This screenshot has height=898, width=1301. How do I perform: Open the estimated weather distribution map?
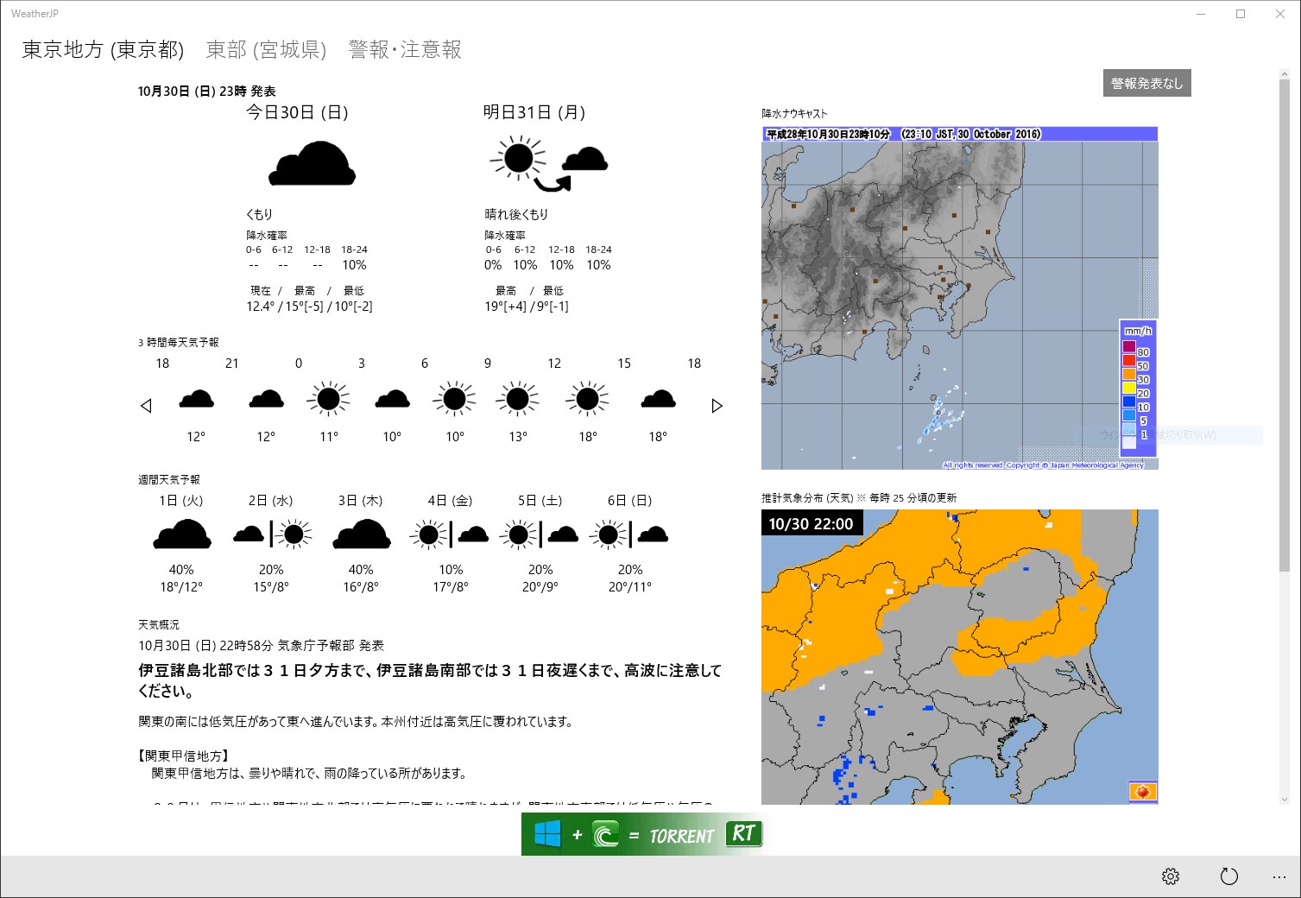(x=959, y=656)
